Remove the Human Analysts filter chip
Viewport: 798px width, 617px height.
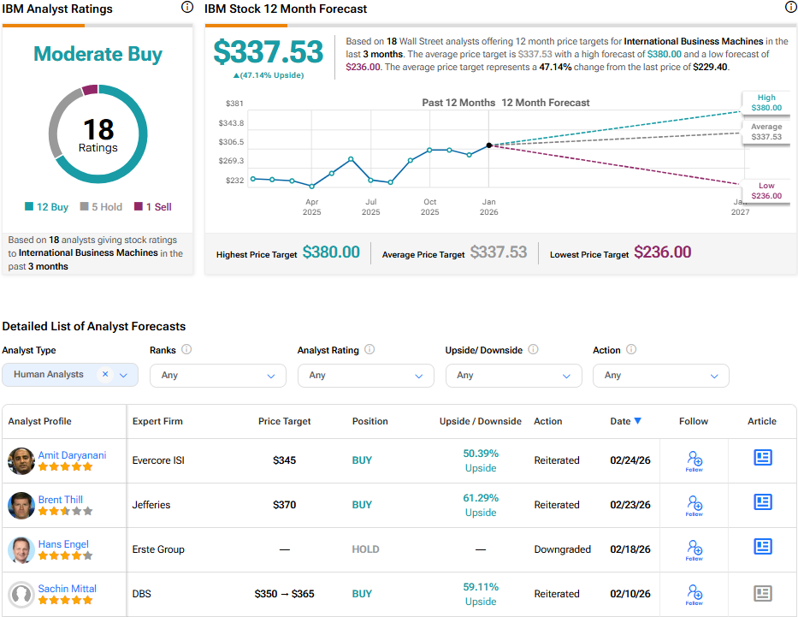point(105,374)
